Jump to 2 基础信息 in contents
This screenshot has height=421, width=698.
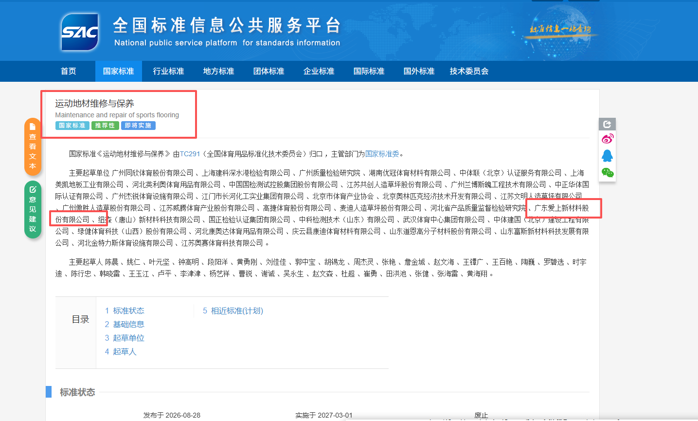125,324
